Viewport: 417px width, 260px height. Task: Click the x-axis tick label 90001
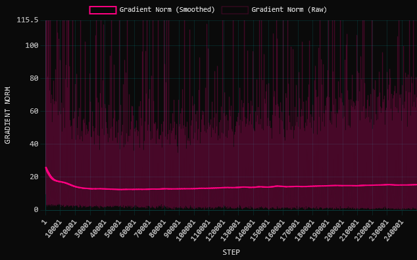[172, 228]
